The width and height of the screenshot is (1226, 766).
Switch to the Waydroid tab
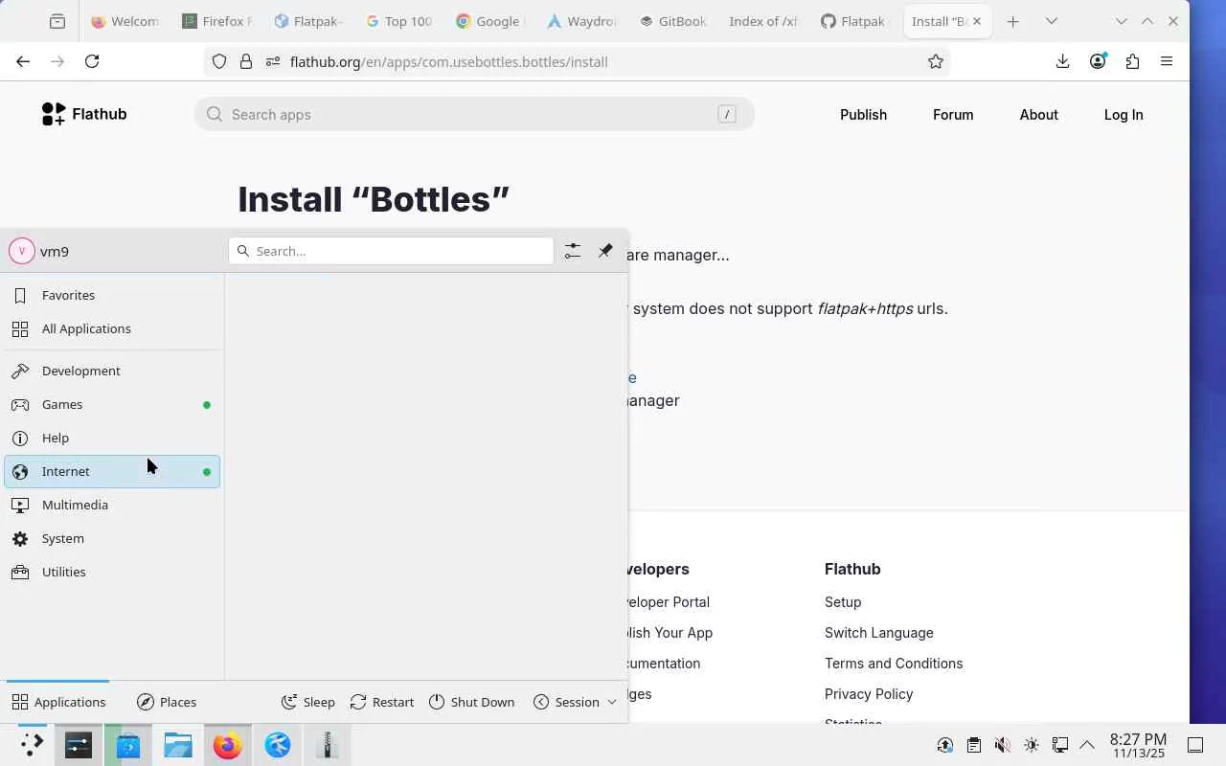(x=581, y=21)
